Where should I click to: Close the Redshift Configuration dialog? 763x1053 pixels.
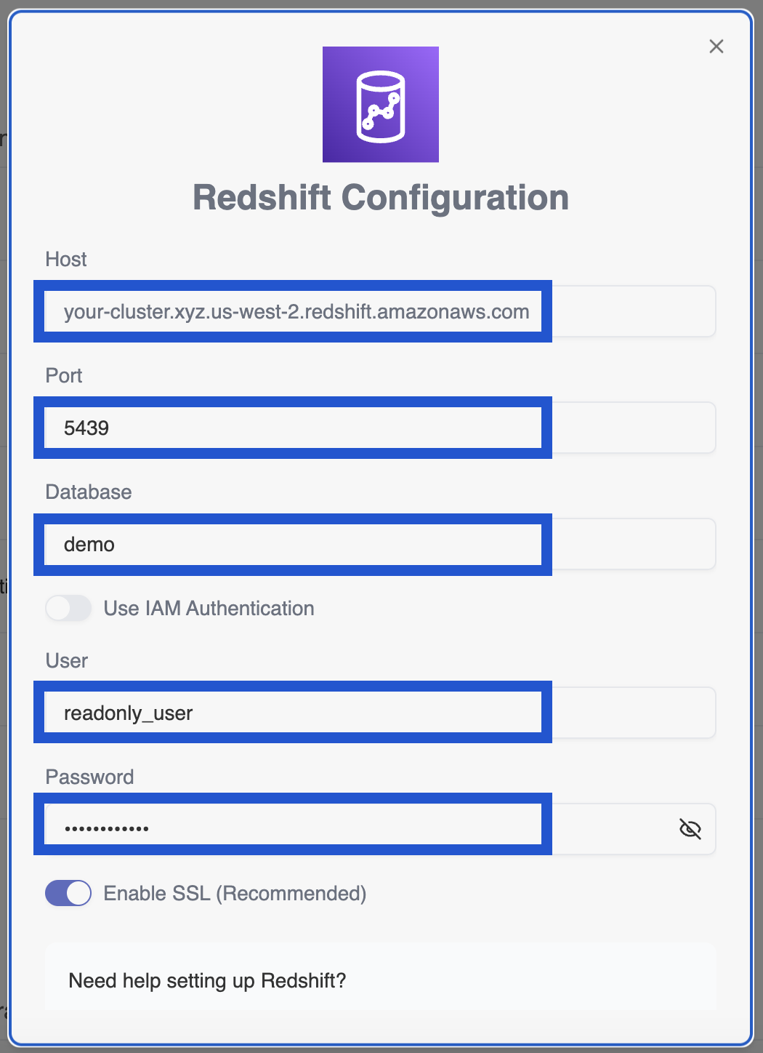[716, 46]
